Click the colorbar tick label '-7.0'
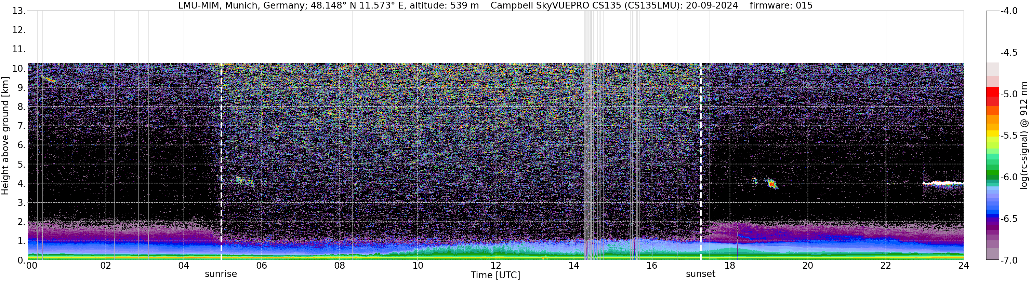Screen dimensions: 1031x282 coord(1009,260)
